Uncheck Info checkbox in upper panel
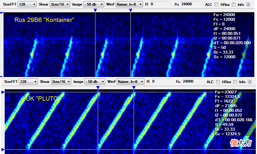Image resolution: width=257 pixels, height=154 pixels. (x=248, y=5)
